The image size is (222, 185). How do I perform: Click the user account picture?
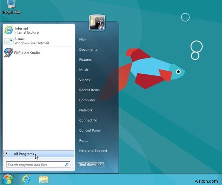click(97, 23)
